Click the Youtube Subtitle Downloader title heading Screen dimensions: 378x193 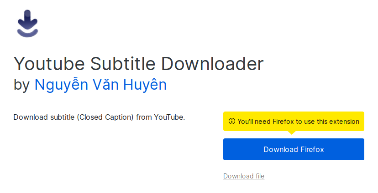click(139, 64)
